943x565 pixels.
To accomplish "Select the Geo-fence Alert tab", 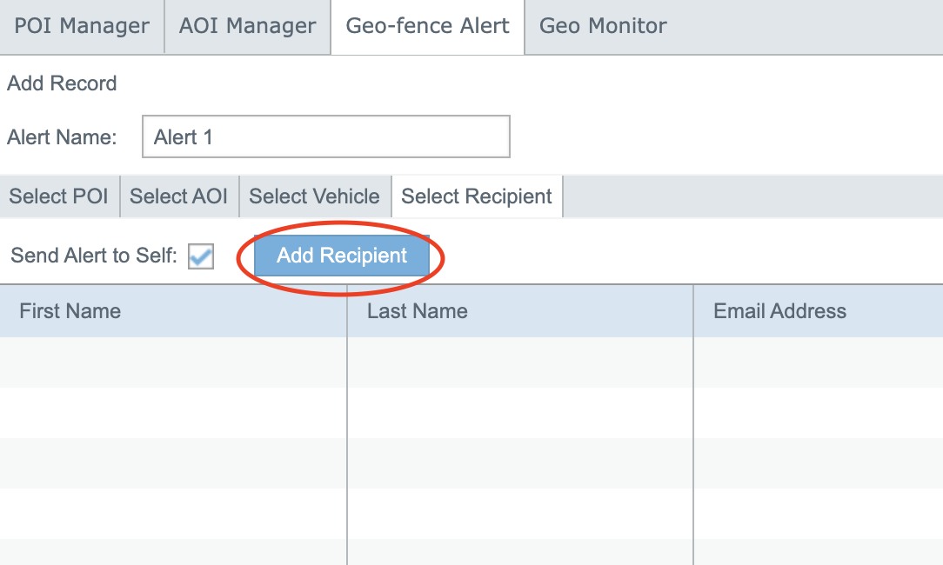I will [x=427, y=26].
